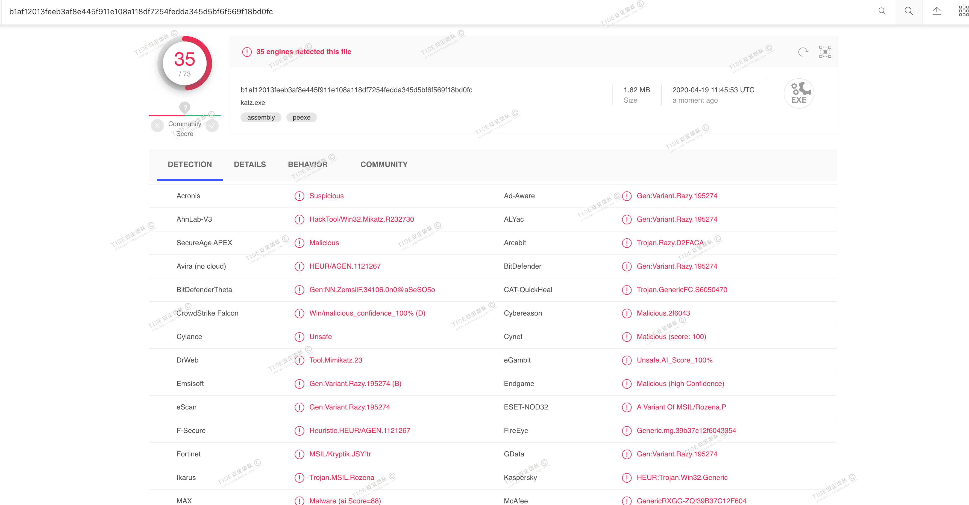Click the alert icon beside 35 engines detected
Screen dimensions: 969x505
247,52
